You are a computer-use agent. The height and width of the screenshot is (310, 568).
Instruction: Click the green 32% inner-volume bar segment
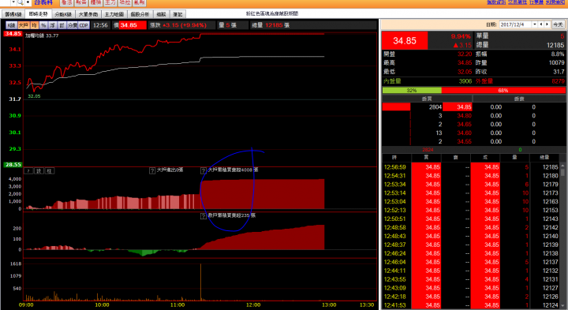click(412, 90)
